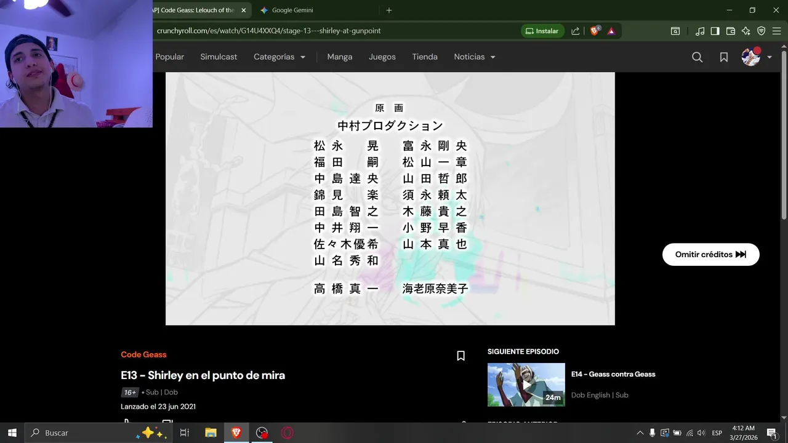Viewport: 788px width, 443px height.
Task: Click the Brave browser taskbar icon
Action: click(236, 433)
